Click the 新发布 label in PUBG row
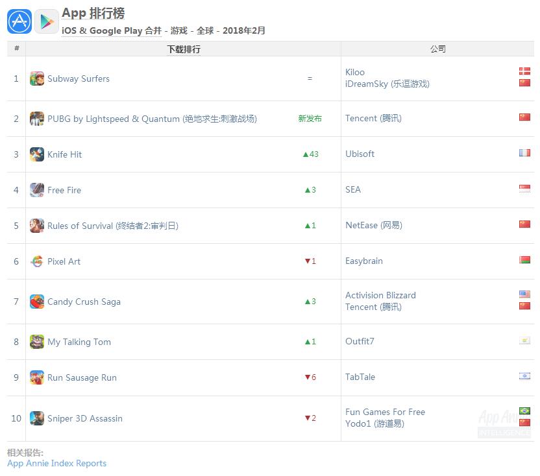 (x=310, y=119)
